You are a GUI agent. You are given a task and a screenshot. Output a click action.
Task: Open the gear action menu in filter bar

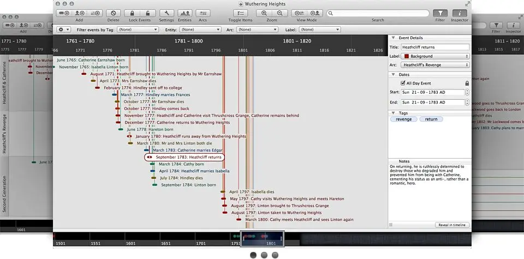(63, 29)
